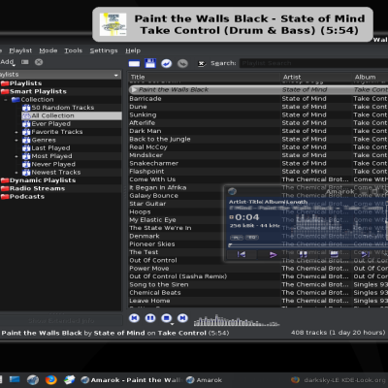Image resolution: width=388 pixels, height=388 pixels.
Task: Open the Mode menu
Action: 48,50
